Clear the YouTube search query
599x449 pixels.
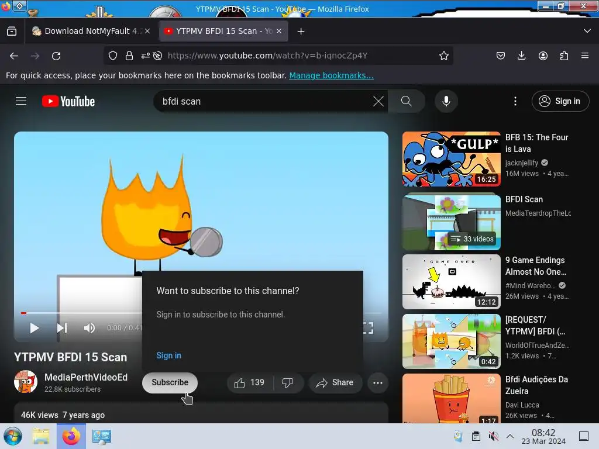point(378,101)
